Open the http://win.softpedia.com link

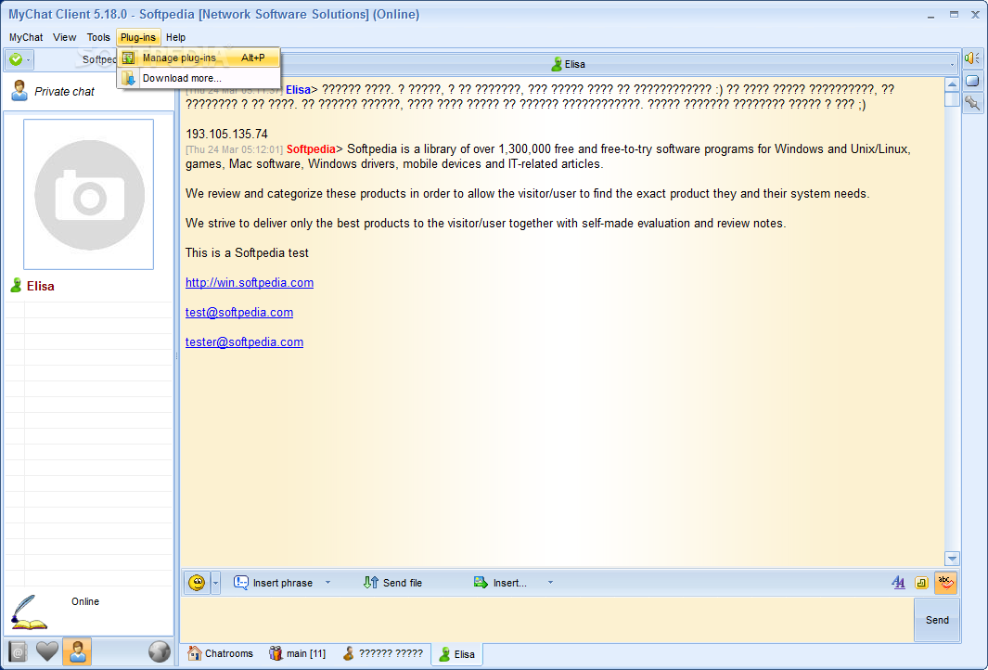(250, 282)
